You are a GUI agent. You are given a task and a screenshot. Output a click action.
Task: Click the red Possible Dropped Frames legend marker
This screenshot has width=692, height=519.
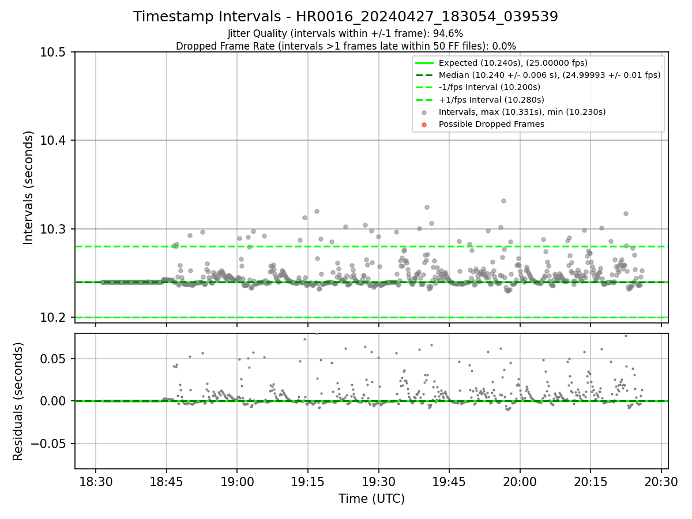424,125
